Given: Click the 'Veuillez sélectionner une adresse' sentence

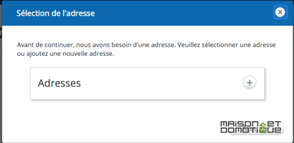Looking at the screenshot, I should pos(226,45).
